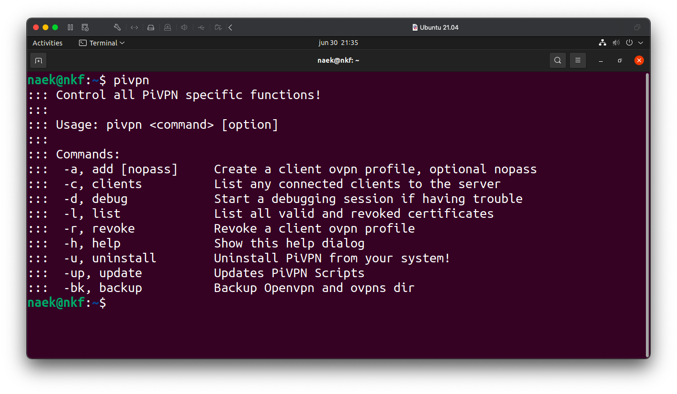677x394 pixels.
Task: Click 'List all valid and revoked certificates'
Action: tap(354, 214)
